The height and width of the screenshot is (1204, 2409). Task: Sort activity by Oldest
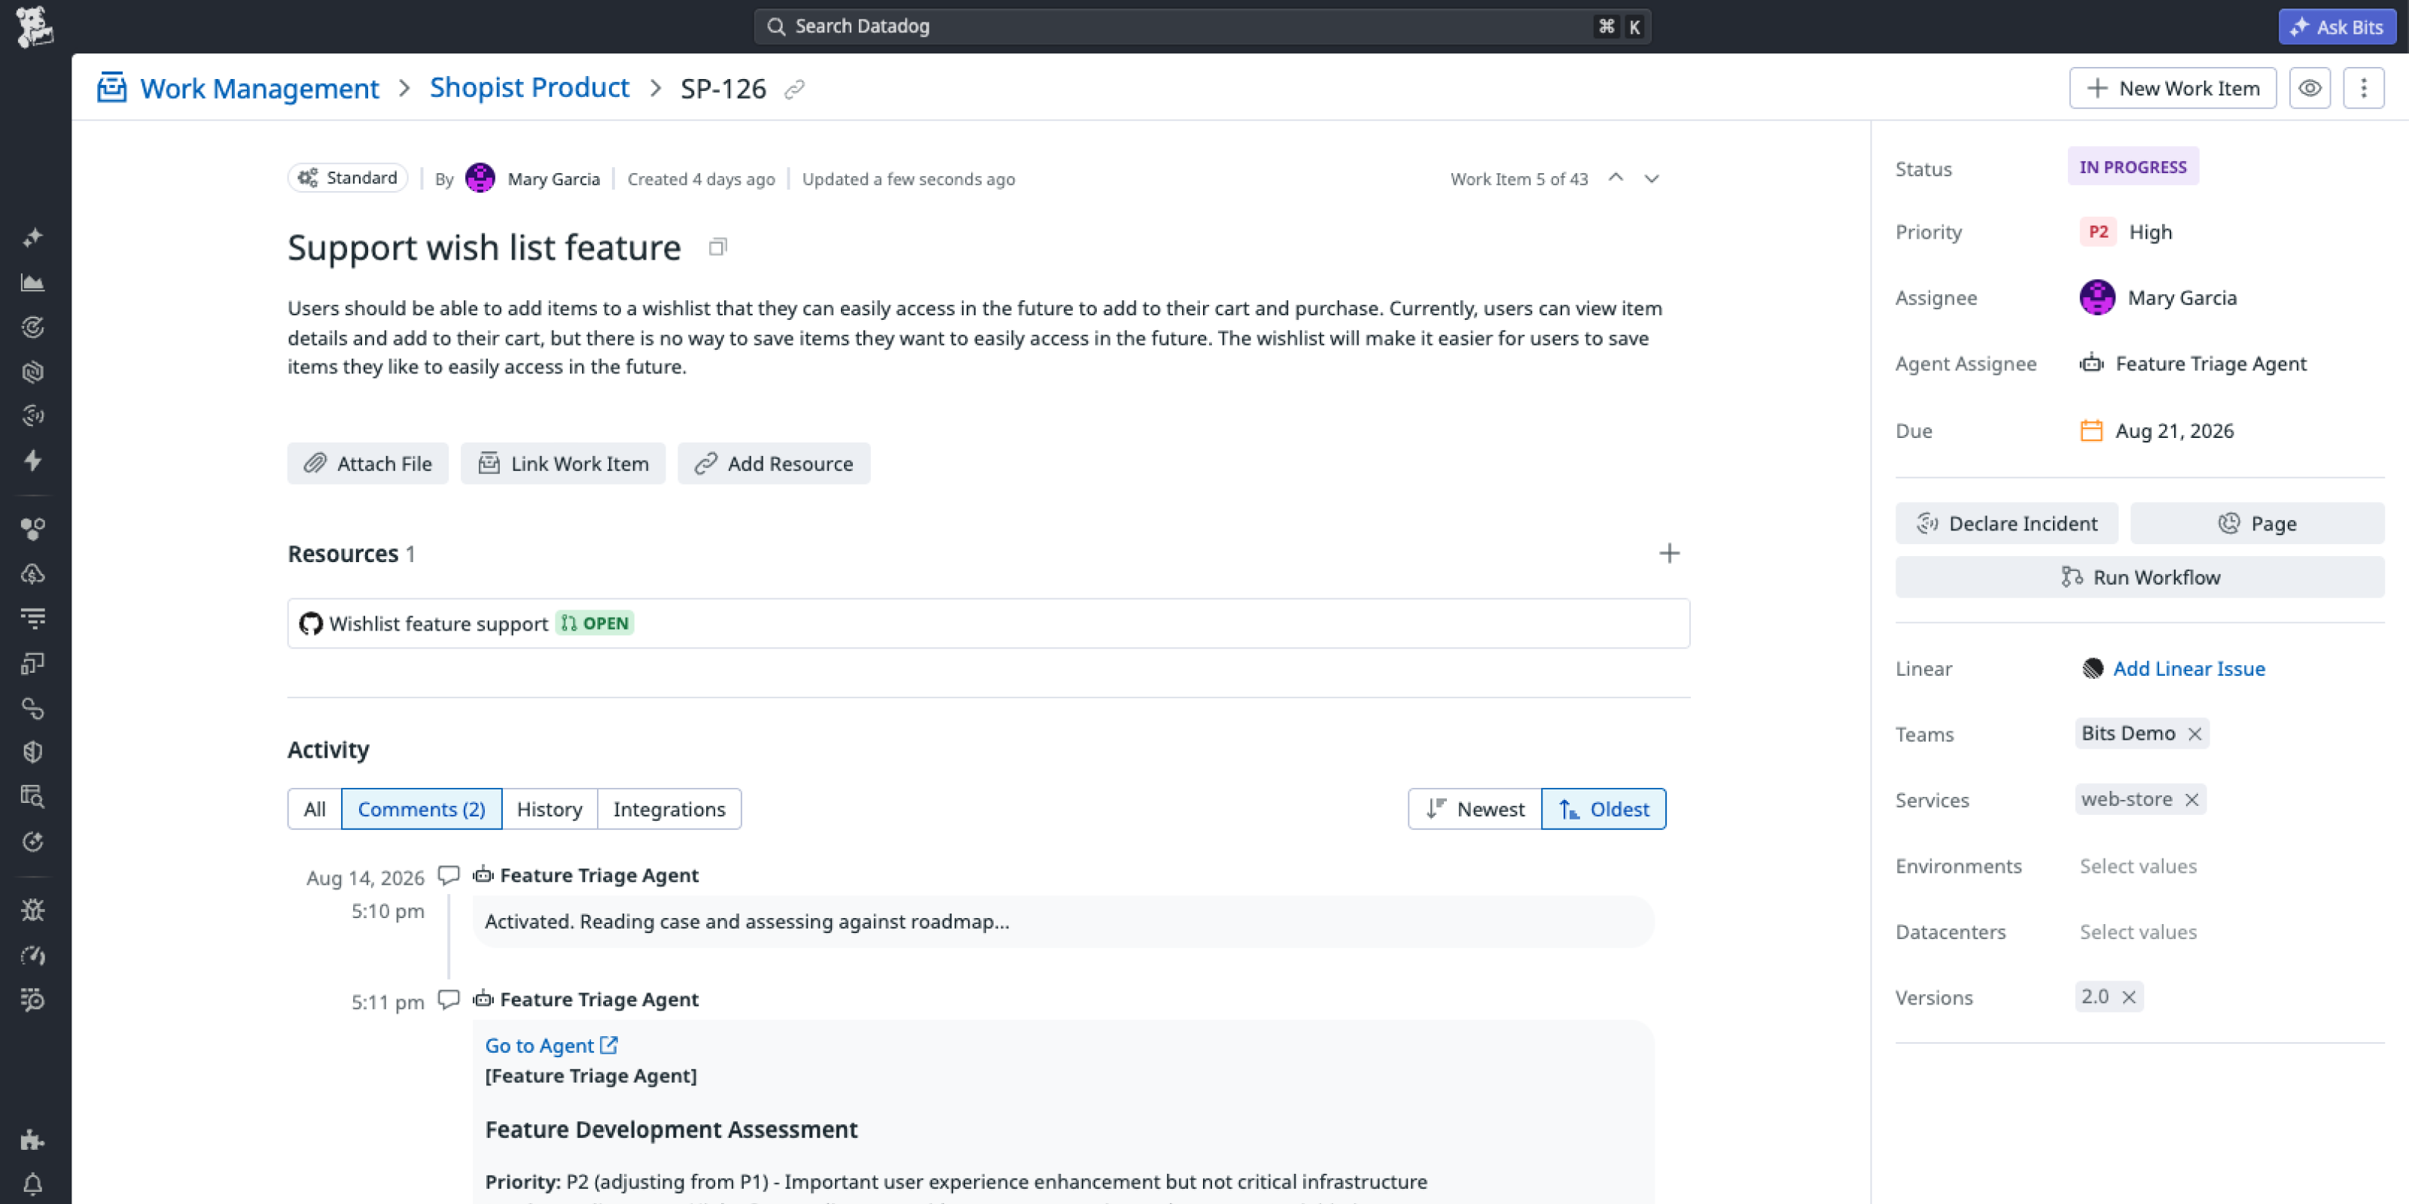1603,809
